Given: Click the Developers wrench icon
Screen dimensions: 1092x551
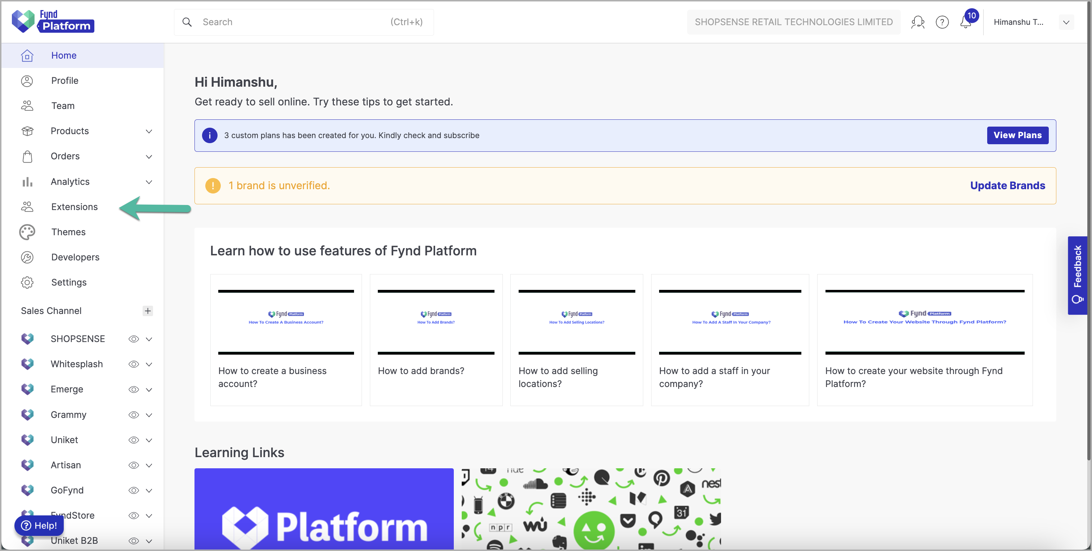Looking at the screenshot, I should (27, 257).
